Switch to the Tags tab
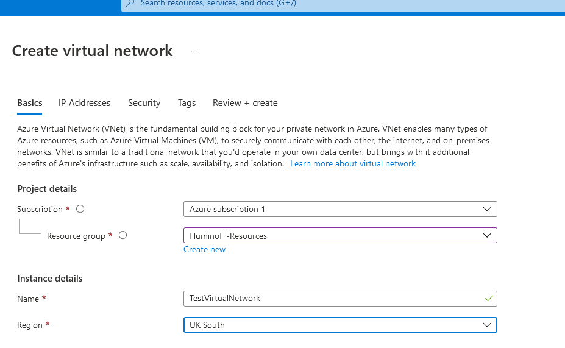 coord(187,103)
